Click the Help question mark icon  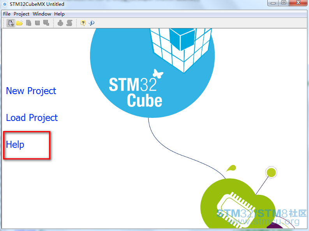[83, 23]
